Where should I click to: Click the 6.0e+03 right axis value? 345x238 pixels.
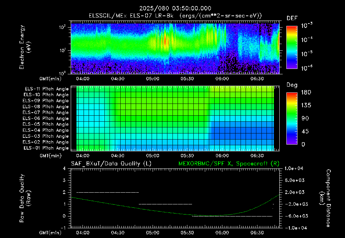tap(295, 180)
